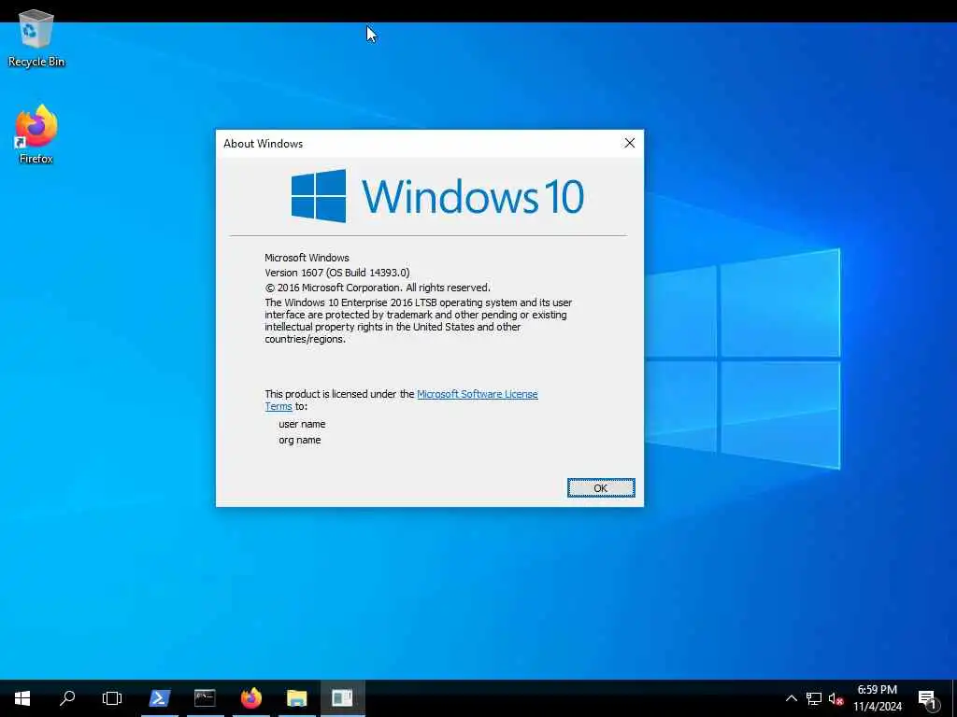The height and width of the screenshot is (717, 957).
Task: Click the Version 1607 (OS Build 14393.0) text
Action: (x=336, y=273)
